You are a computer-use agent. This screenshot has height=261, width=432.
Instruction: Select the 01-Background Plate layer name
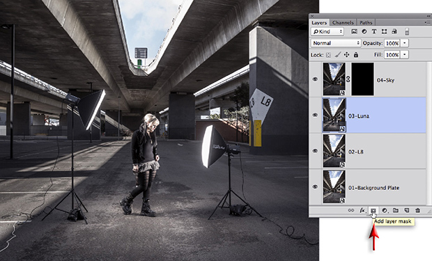pos(374,188)
